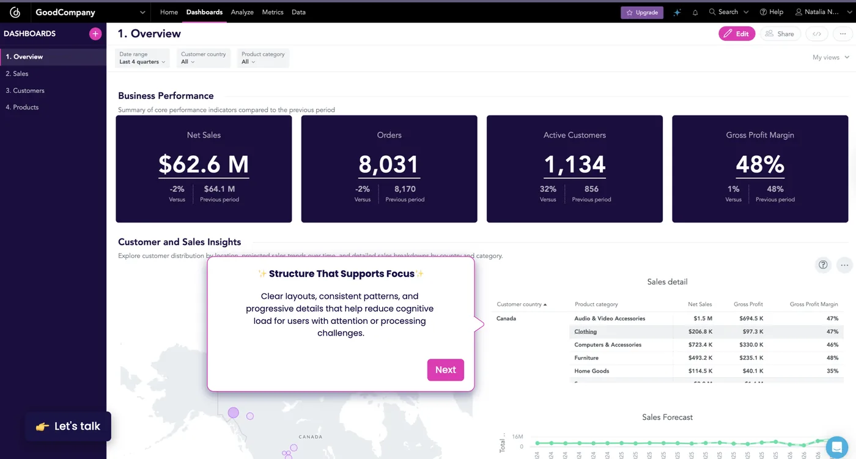
Task: Open the dashboard more options menu
Action: [x=844, y=34]
